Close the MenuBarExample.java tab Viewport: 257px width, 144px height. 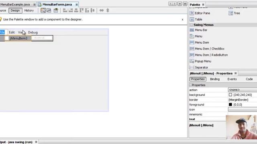click(35, 4)
